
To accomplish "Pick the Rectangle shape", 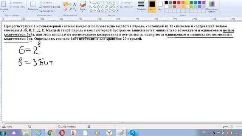I will click(x=102, y=3).
